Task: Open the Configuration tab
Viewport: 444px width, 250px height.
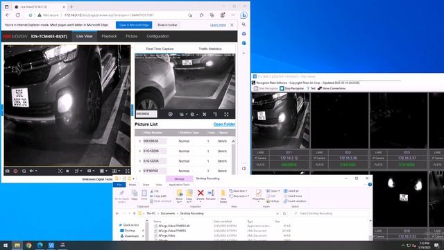Action: point(157,36)
